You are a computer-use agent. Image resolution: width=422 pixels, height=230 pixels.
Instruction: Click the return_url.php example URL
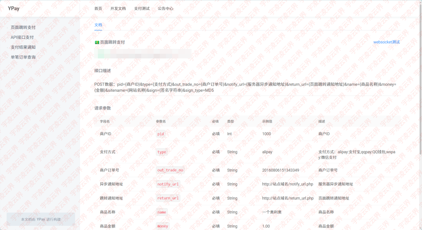click(288, 198)
